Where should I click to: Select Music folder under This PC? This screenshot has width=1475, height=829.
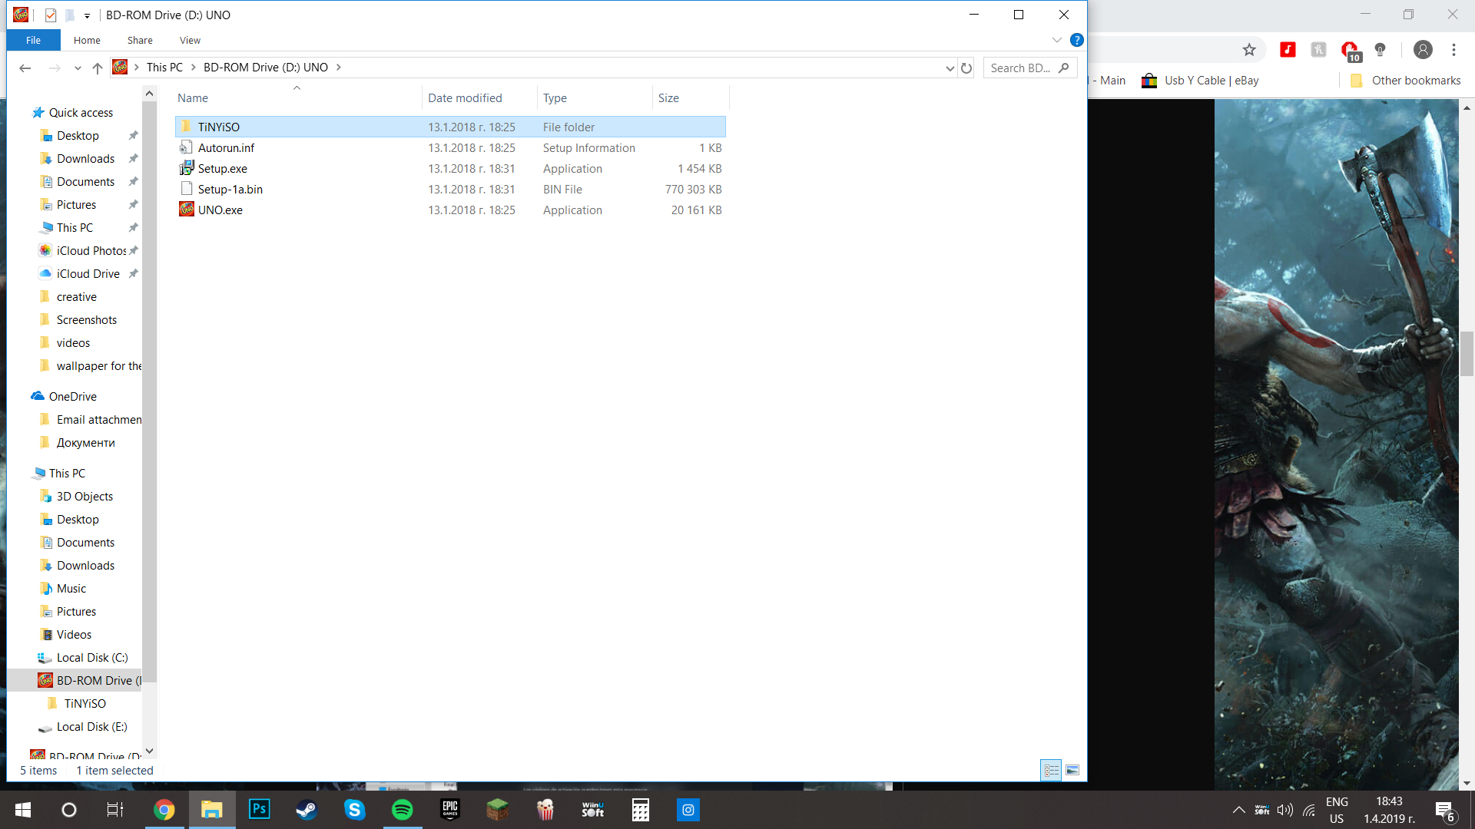click(x=71, y=589)
